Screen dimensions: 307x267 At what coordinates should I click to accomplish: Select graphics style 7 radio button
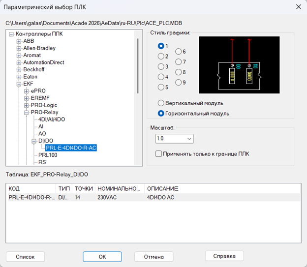click(179, 62)
